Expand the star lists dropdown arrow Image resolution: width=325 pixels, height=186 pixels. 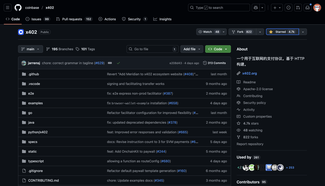[303, 32]
